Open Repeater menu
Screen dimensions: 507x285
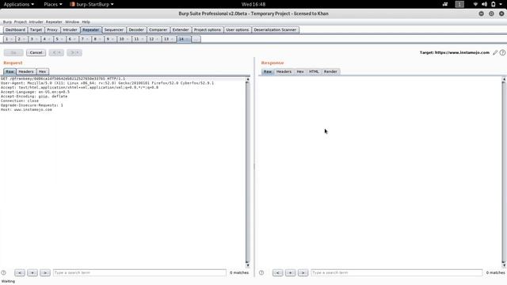pyautogui.click(x=54, y=22)
